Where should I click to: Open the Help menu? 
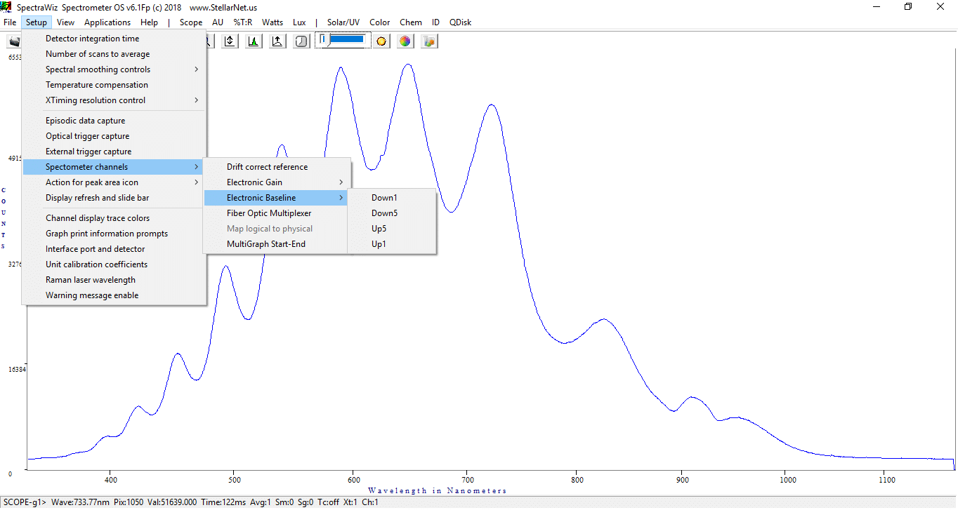[x=149, y=22]
